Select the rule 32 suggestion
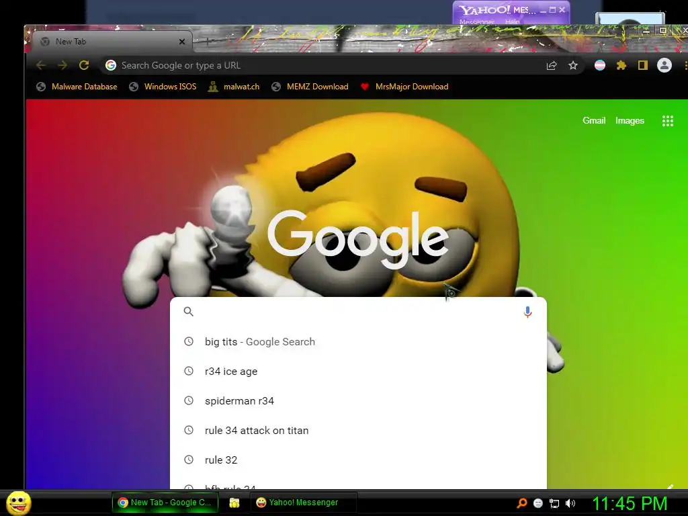 point(358,460)
